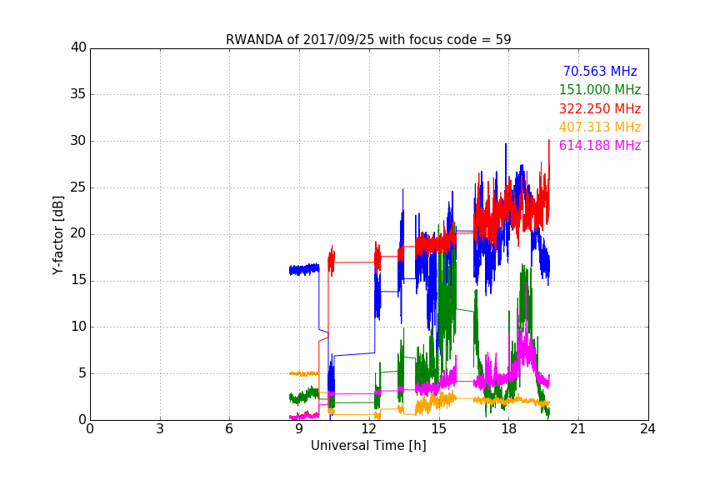Click the Y-factor [dB] axis label
Image resolution: width=720 pixels, height=480 pixels.
point(57,235)
